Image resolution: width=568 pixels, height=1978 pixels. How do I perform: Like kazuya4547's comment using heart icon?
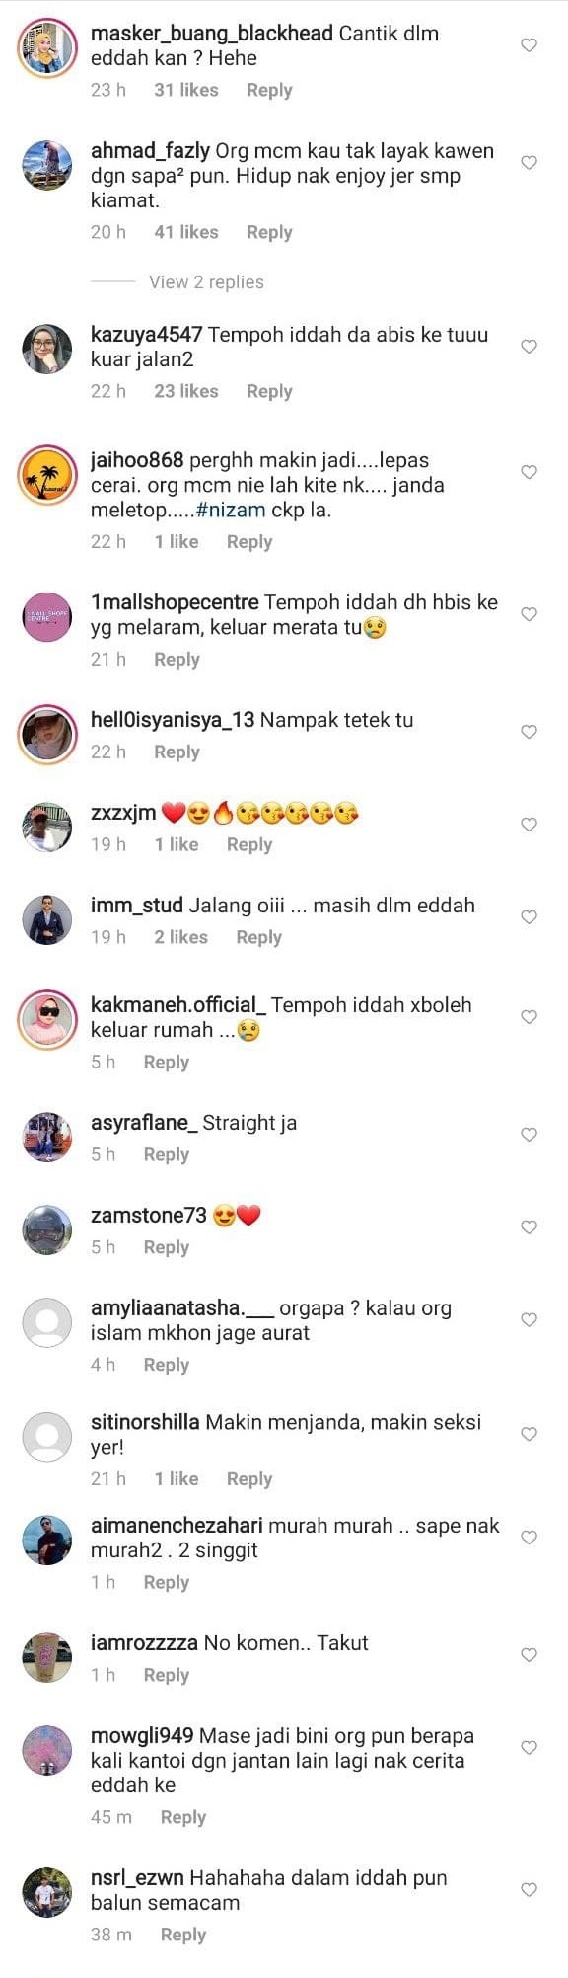pos(529,347)
